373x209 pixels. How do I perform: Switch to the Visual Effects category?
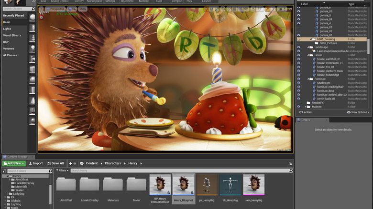(x=12, y=35)
